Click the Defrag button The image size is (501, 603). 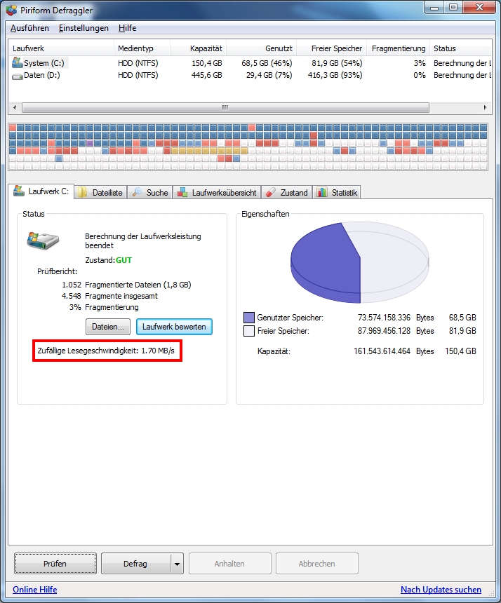(x=135, y=564)
